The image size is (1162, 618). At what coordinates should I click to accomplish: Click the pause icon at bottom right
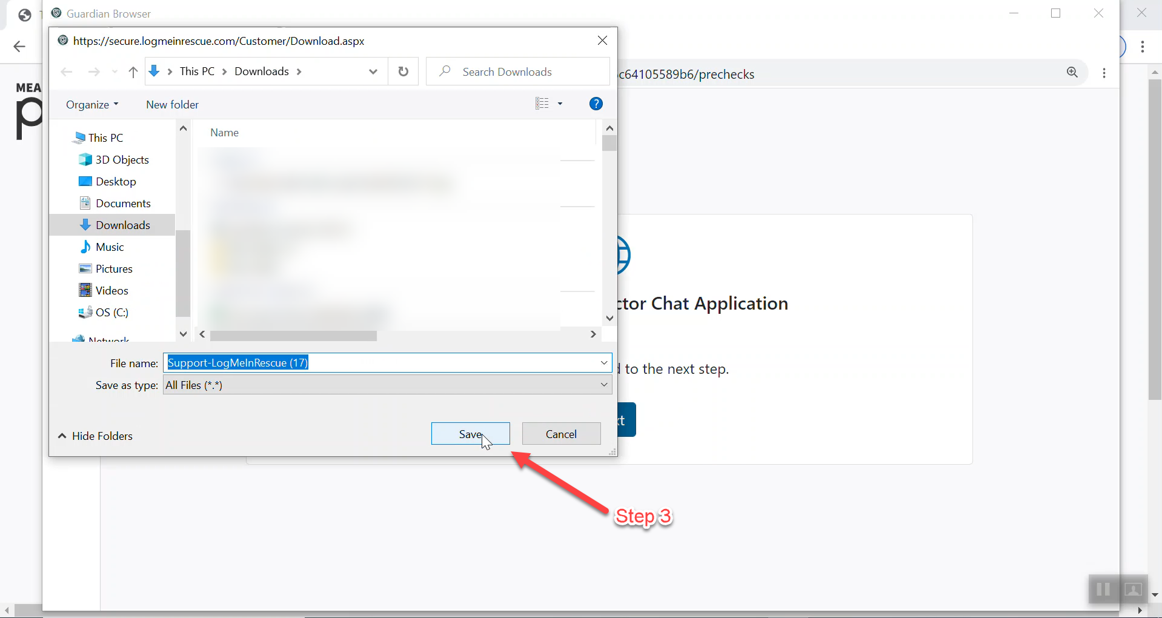point(1103,590)
